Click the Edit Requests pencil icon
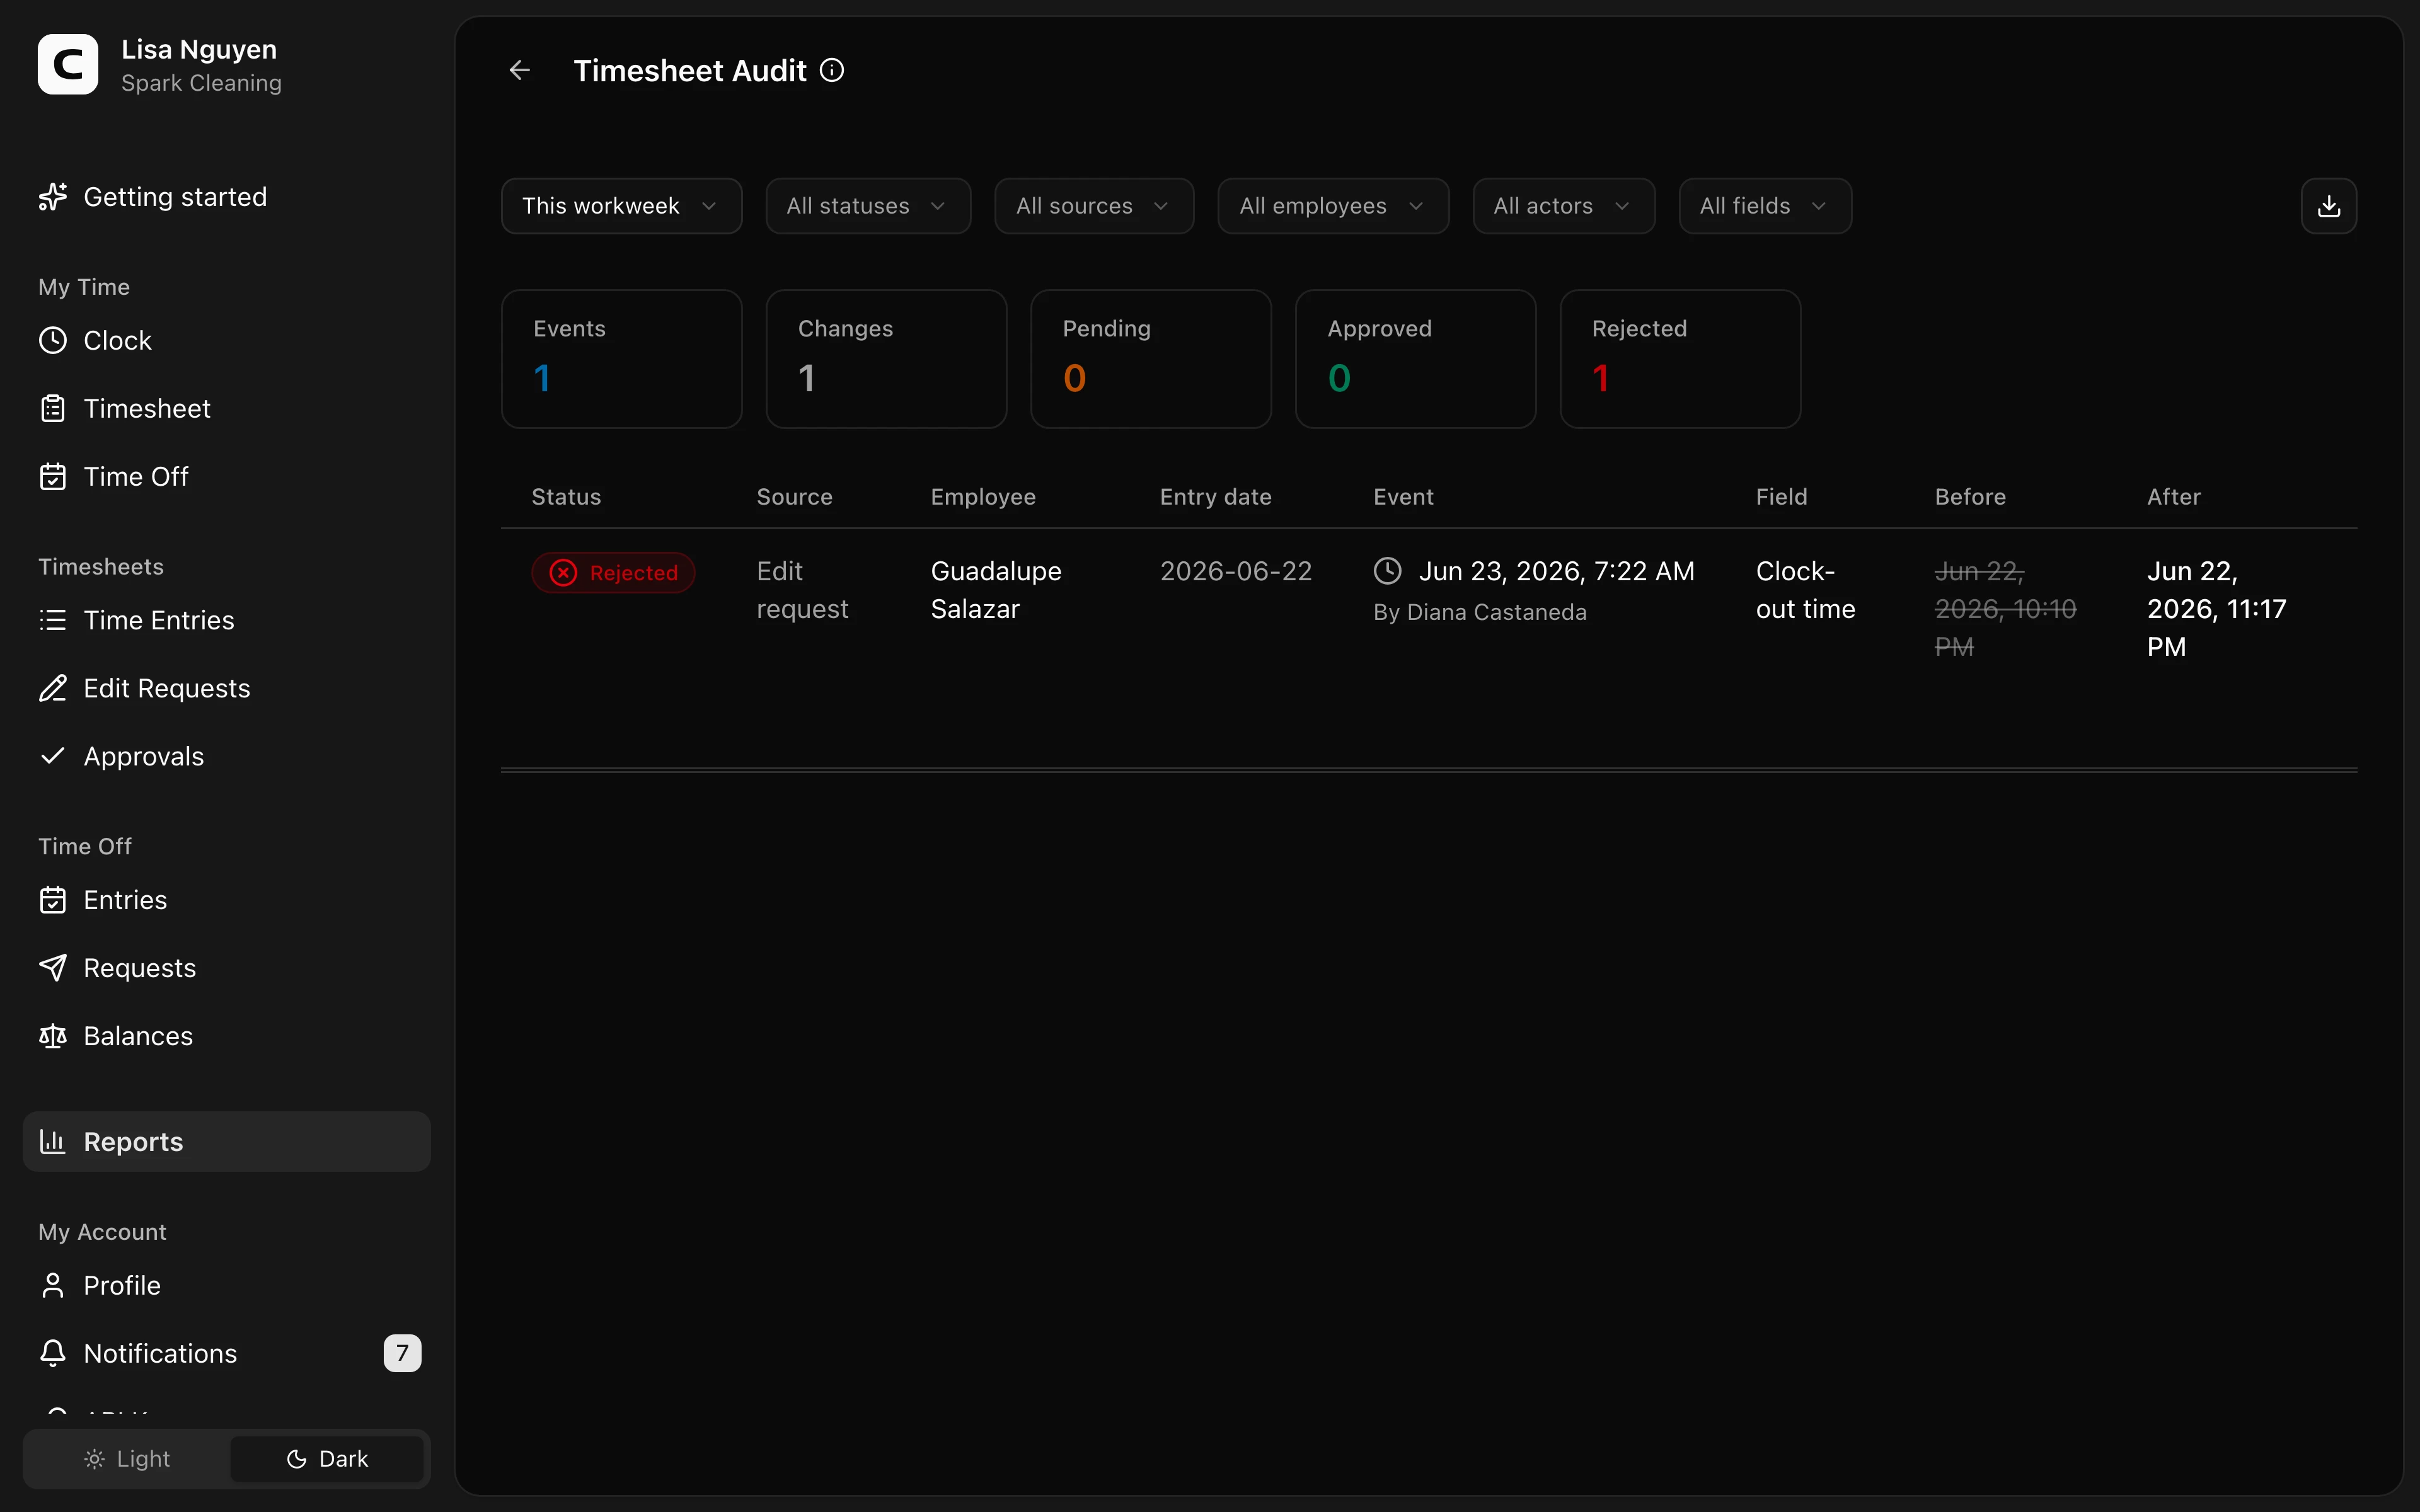Viewport: 2420px width, 1512px height. [53, 689]
